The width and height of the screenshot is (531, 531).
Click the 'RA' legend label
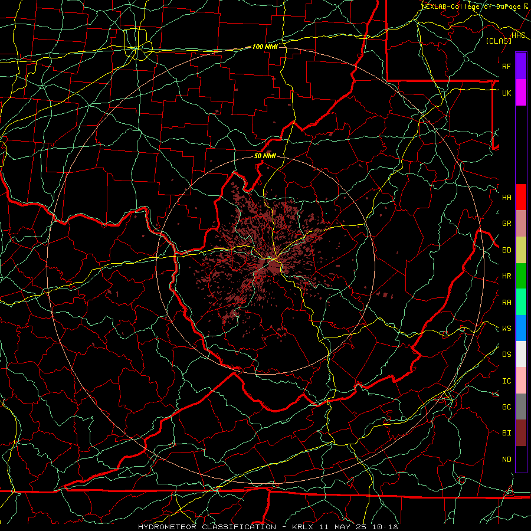[x=506, y=303]
